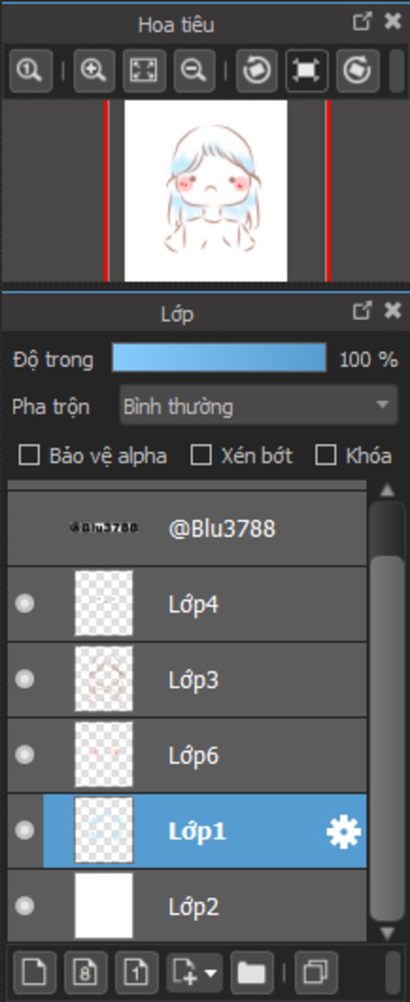Toggle the Xén bớt checkbox
The image size is (410, 1002).
(x=201, y=456)
